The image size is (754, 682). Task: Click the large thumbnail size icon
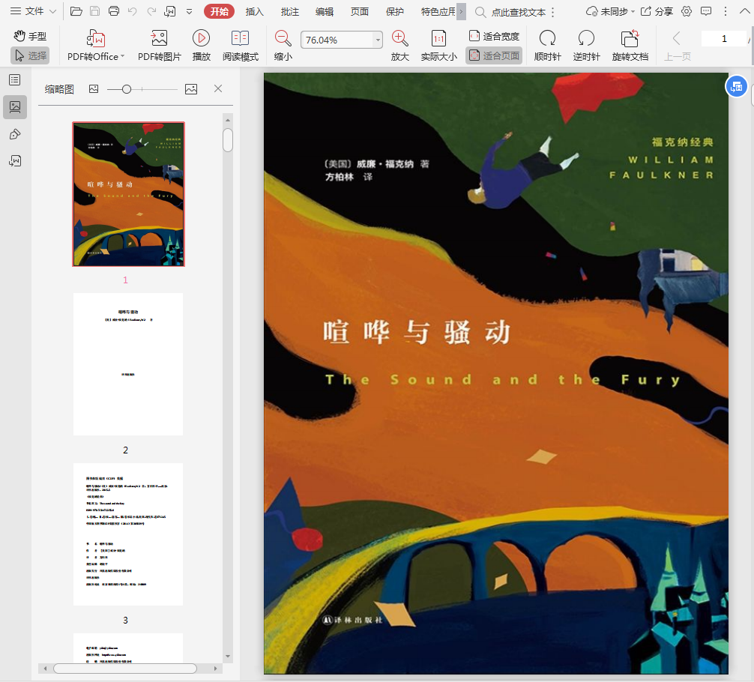(191, 89)
